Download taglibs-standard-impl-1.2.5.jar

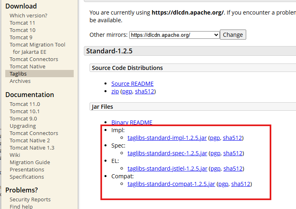167,138
